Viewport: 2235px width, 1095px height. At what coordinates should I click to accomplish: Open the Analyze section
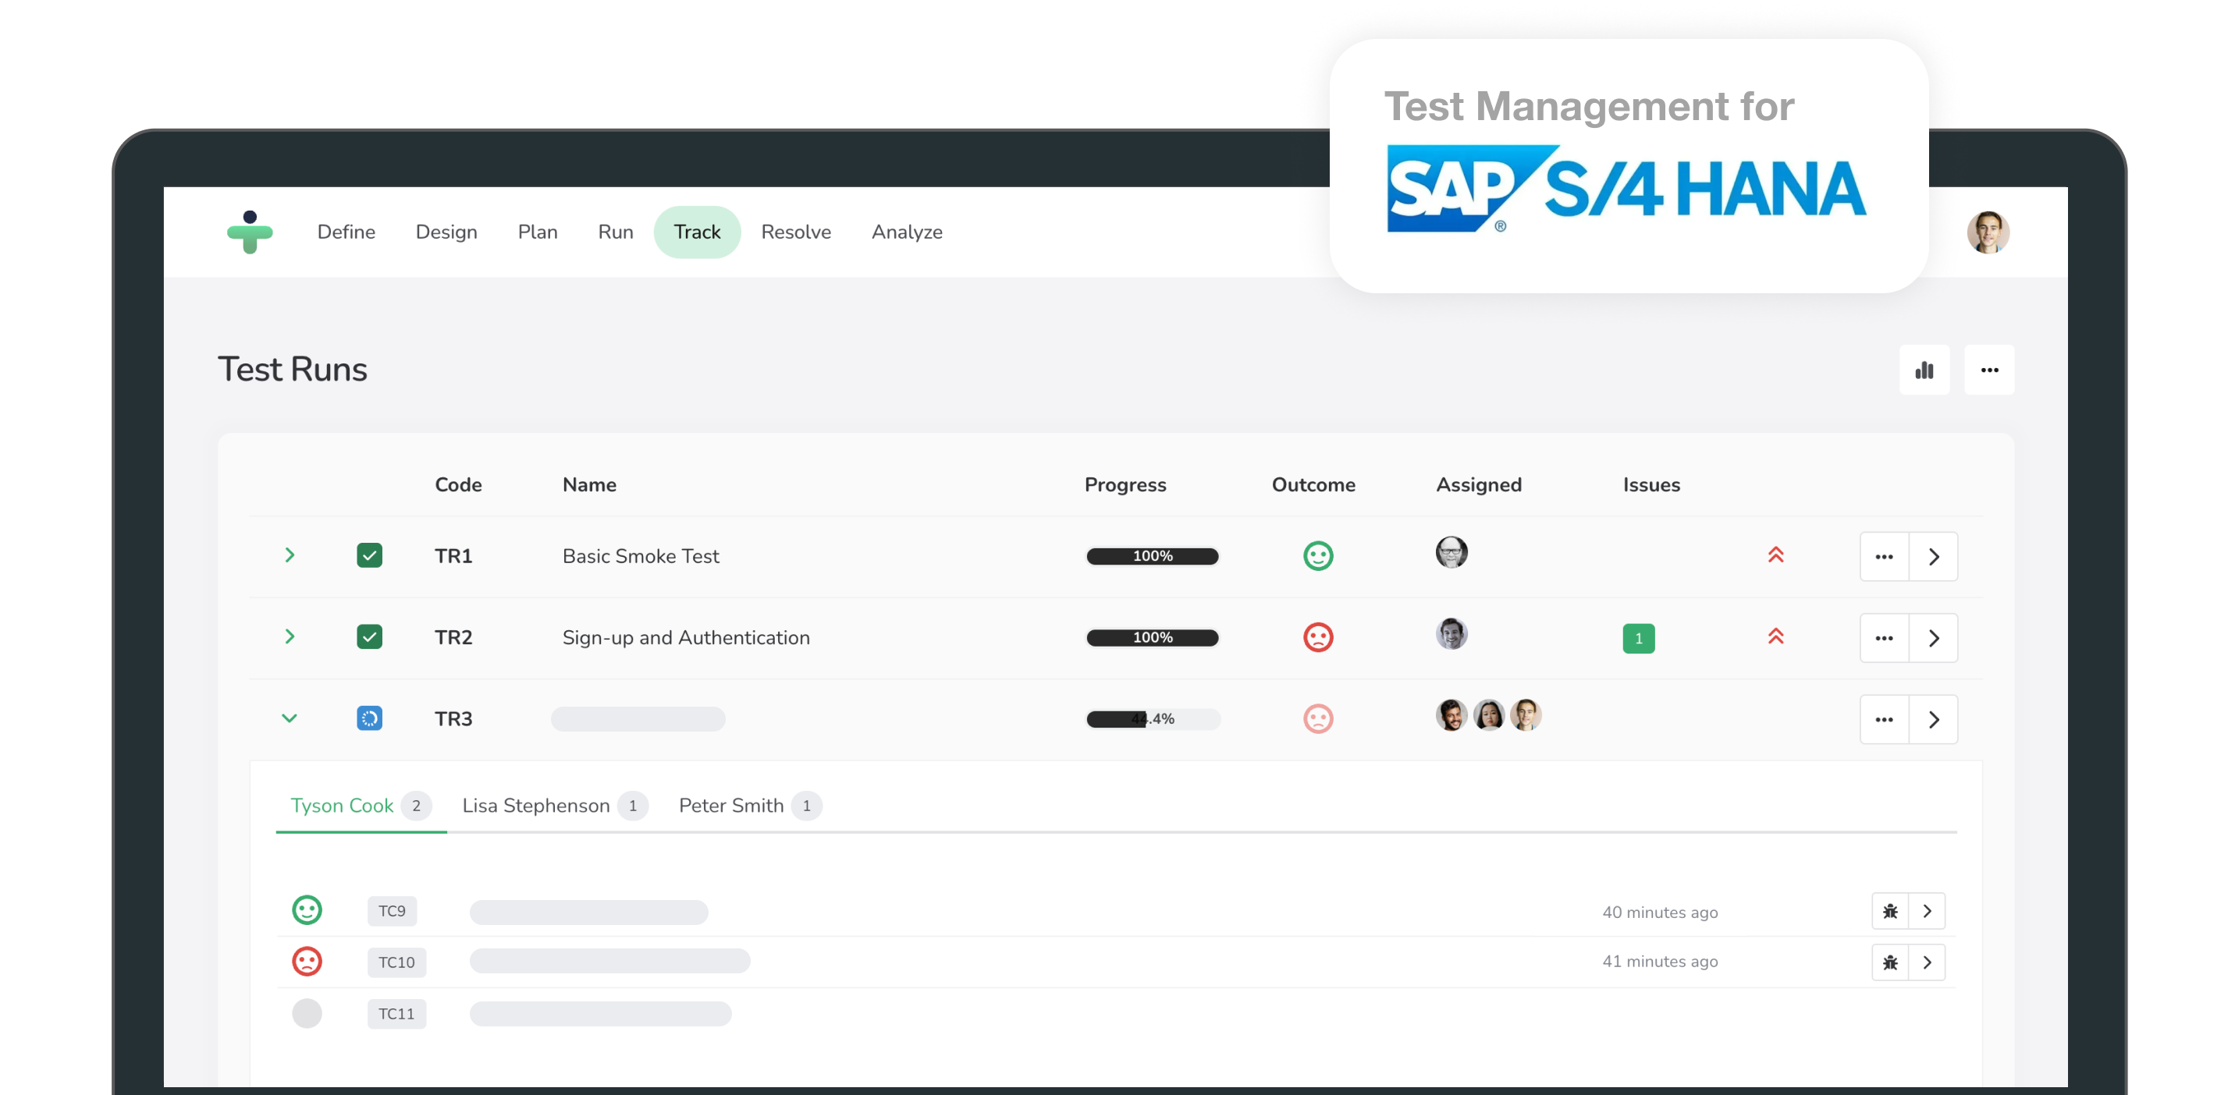[x=906, y=232]
